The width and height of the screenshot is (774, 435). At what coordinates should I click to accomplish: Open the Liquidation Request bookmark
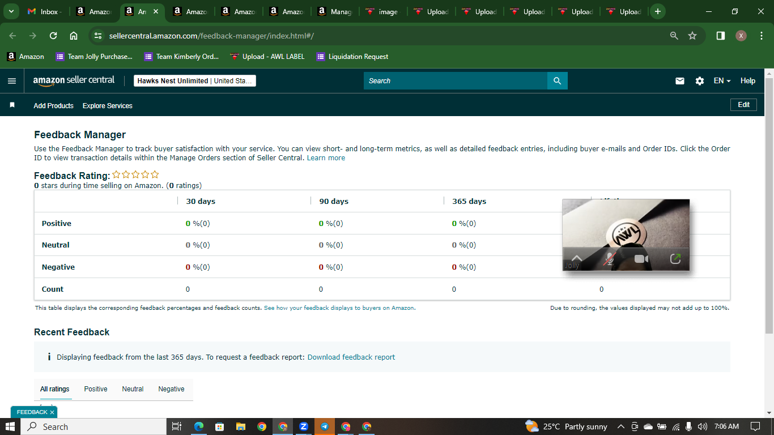[x=352, y=57]
